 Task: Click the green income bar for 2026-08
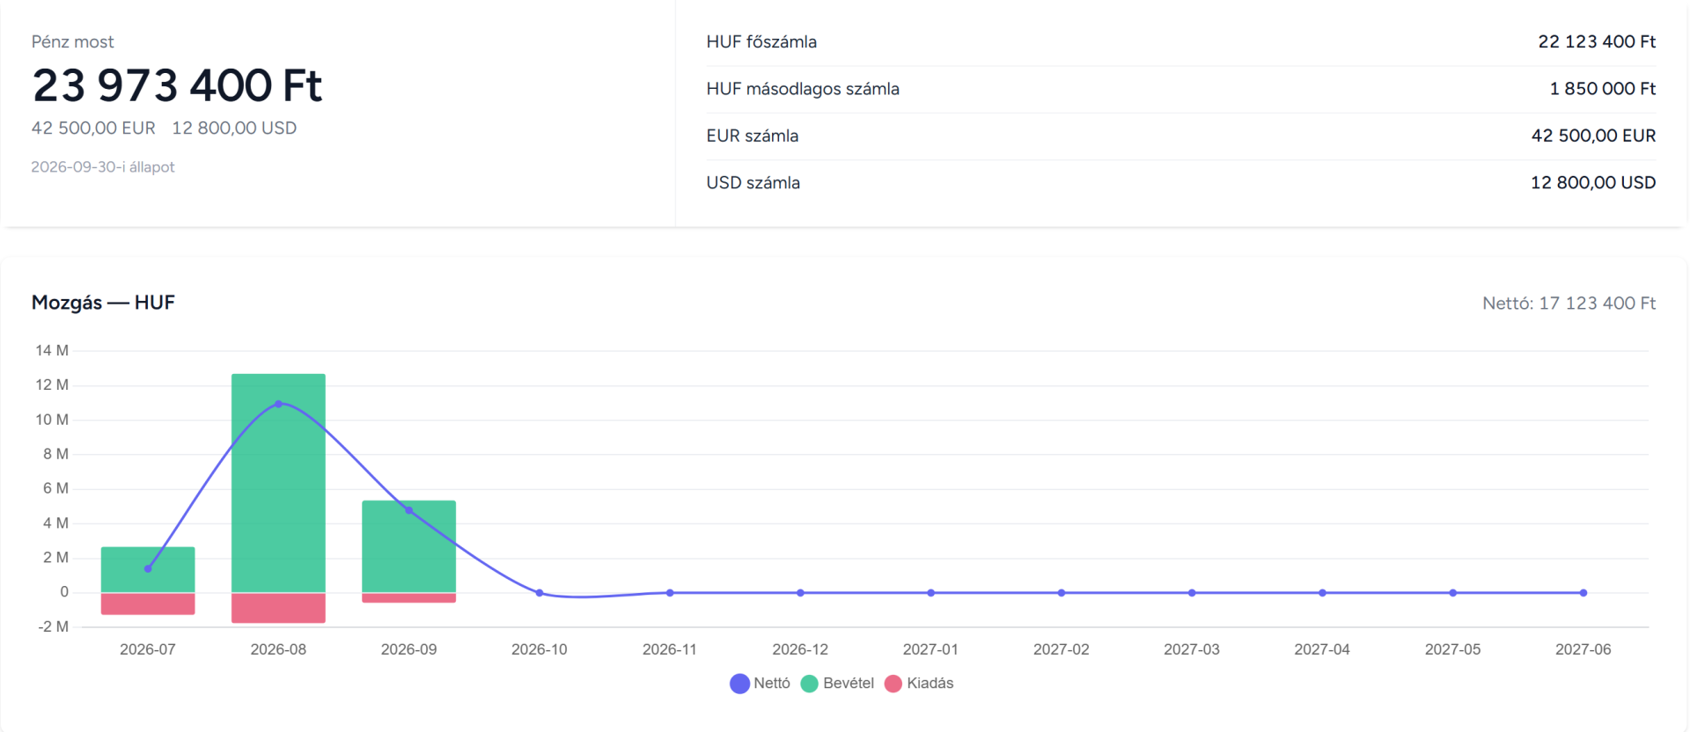click(x=278, y=483)
